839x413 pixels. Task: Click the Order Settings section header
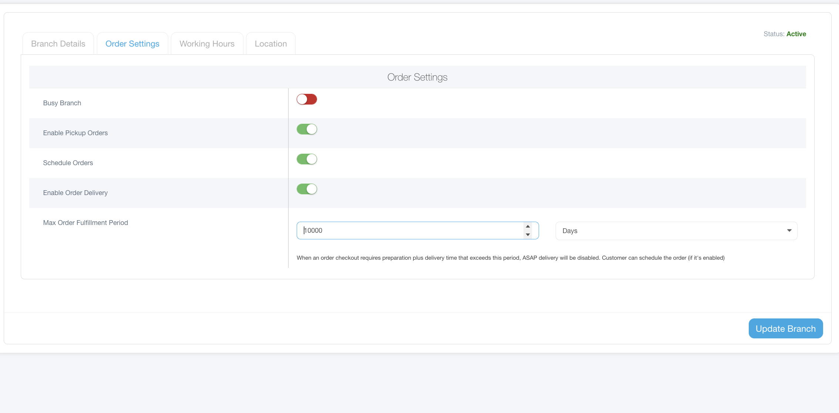[417, 77]
